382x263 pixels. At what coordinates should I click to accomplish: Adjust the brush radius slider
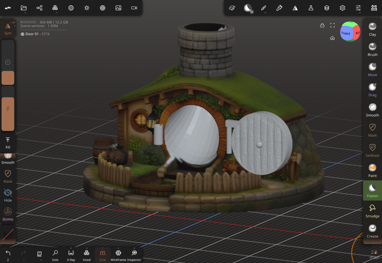pos(8,62)
